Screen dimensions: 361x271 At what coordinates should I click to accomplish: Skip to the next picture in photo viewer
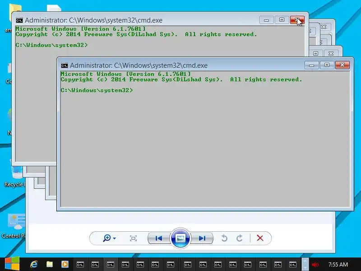[202, 238]
